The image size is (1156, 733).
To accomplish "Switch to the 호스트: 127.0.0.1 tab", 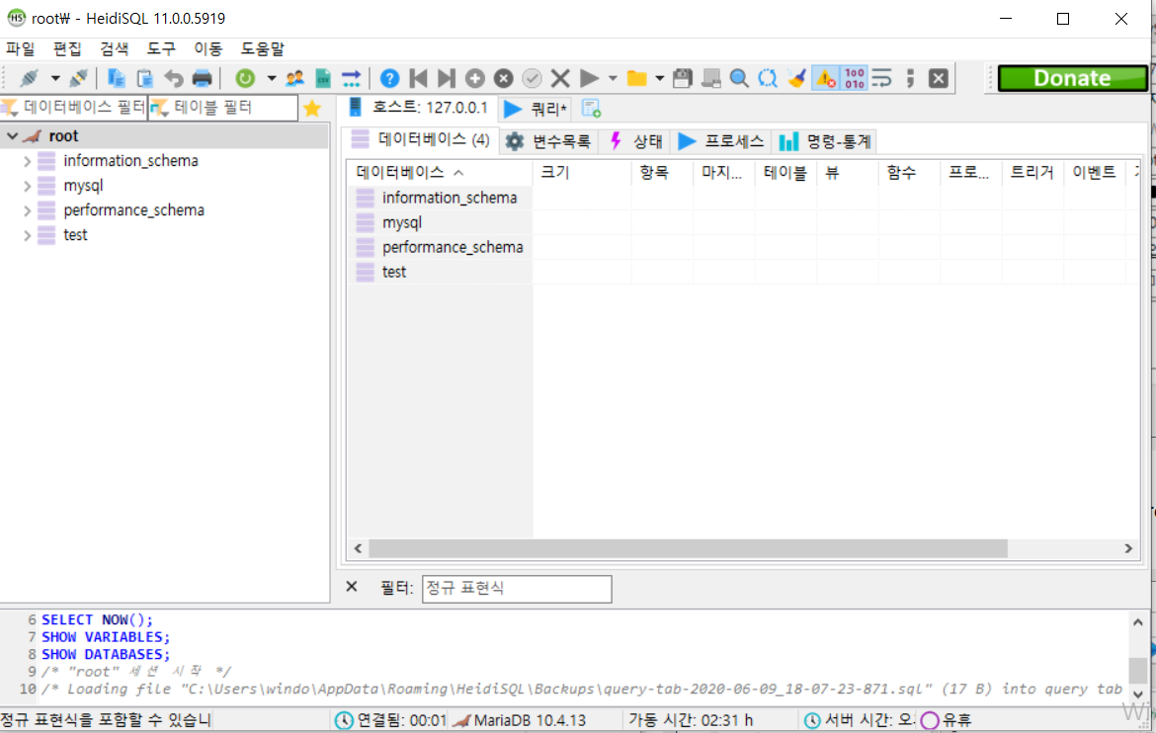I will pos(418,108).
